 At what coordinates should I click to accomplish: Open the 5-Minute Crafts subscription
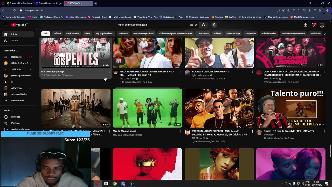(x=18, y=63)
